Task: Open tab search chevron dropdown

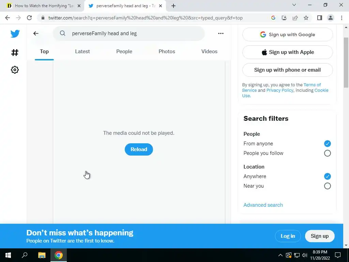Action: pos(294,5)
